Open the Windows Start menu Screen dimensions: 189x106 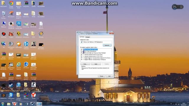coord(3,104)
